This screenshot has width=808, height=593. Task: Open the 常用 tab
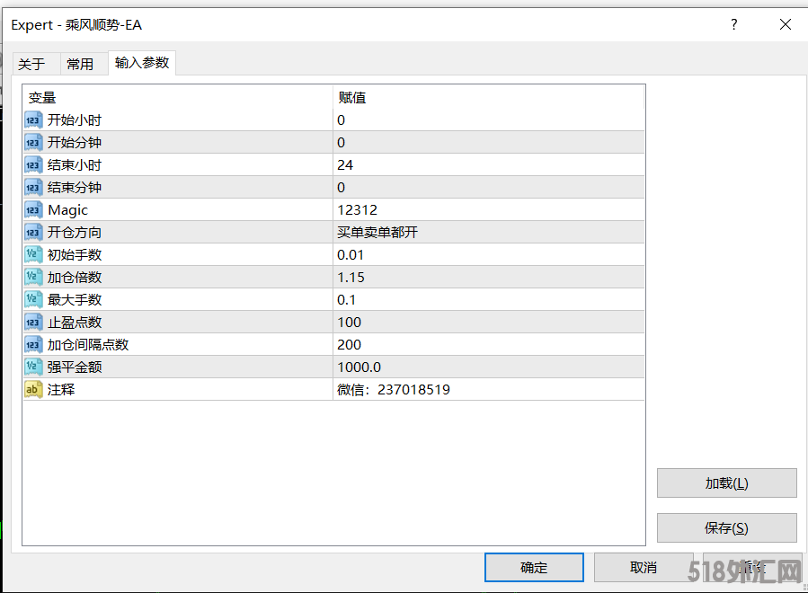coord(80,64)
